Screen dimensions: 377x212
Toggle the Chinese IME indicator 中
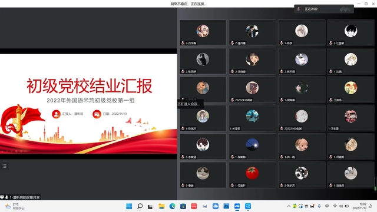[x=327, y=206]
